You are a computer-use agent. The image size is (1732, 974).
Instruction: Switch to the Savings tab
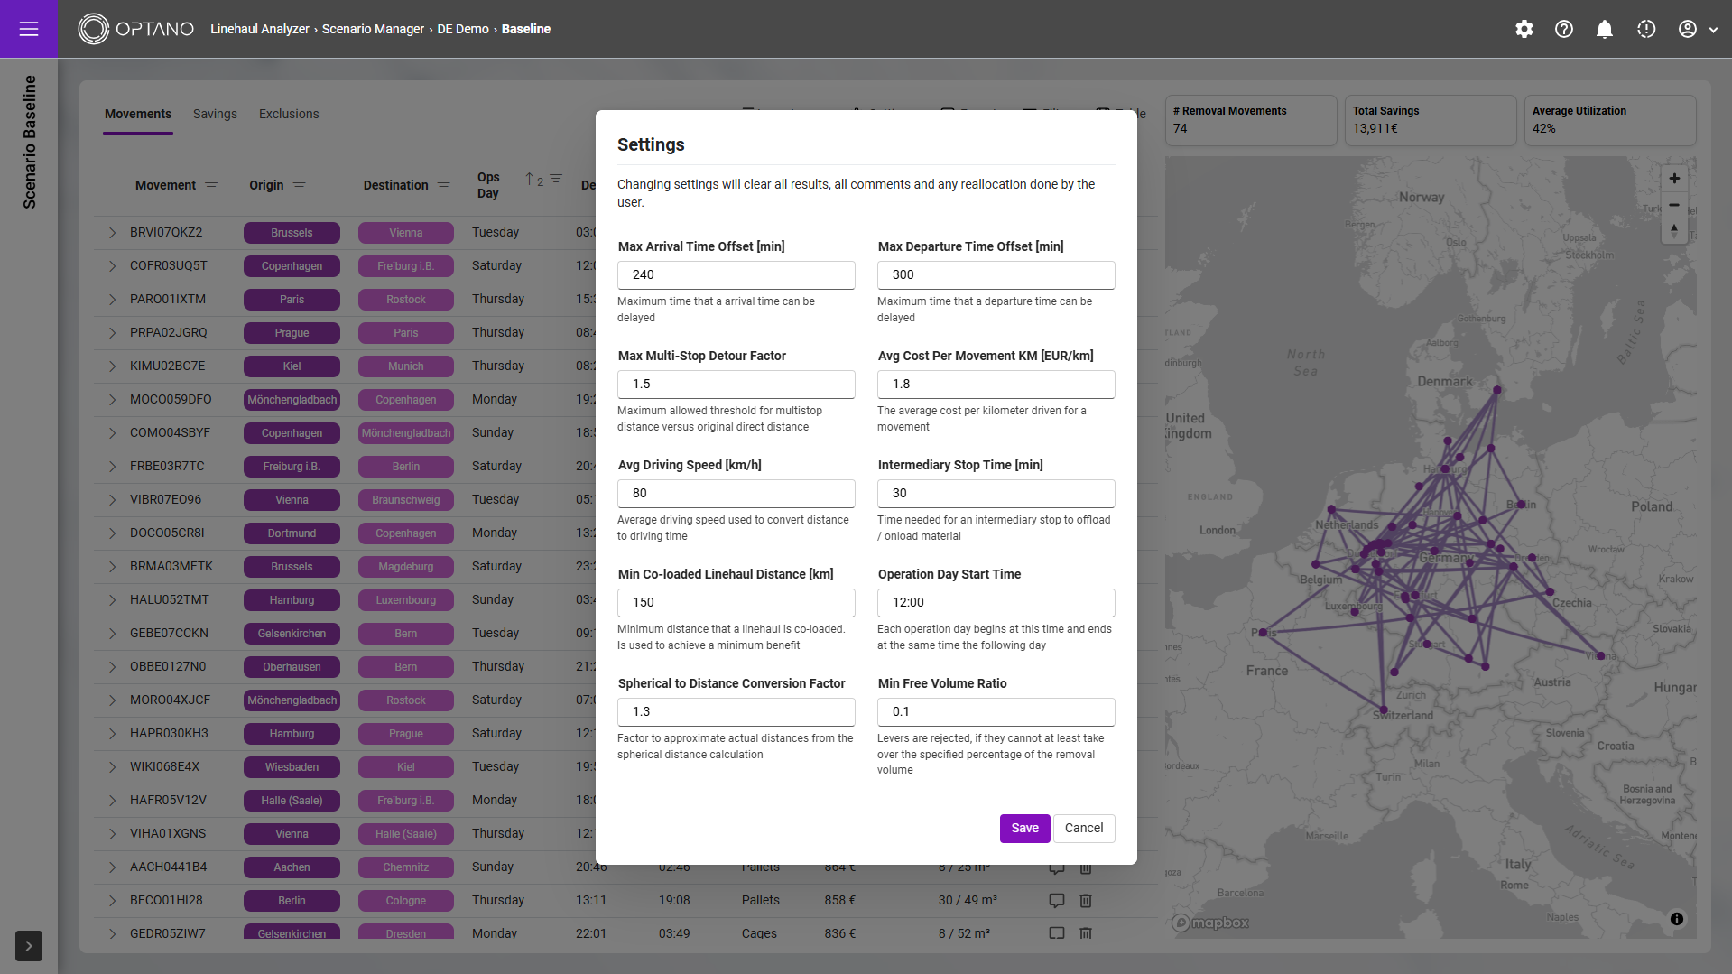[x=215, y=114]
